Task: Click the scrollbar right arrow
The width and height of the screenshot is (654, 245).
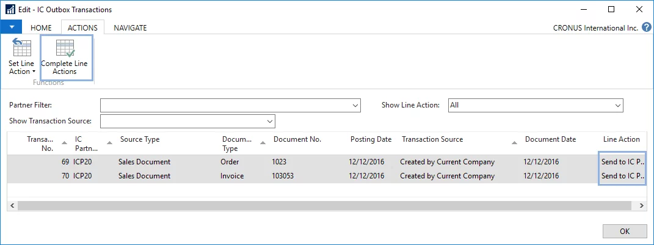Action: 641,206
